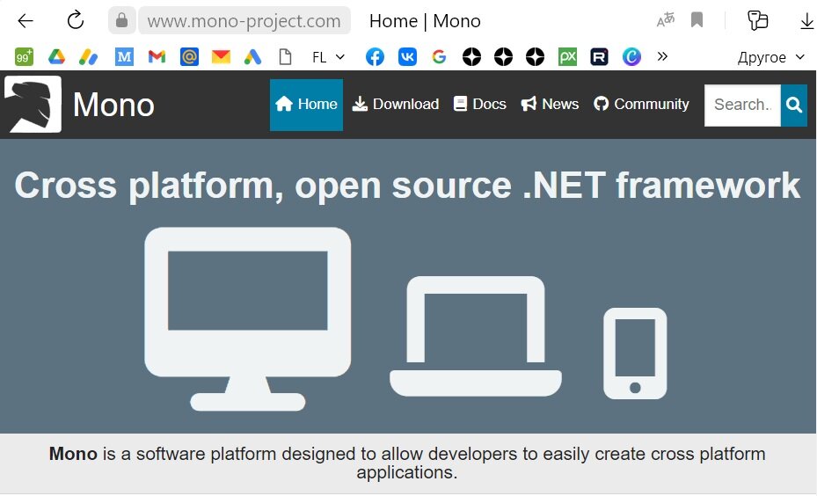Open the blue M bookmark icon
This screenshot has height=496, width=817.
pyautogui.click(x=124, y=57)
